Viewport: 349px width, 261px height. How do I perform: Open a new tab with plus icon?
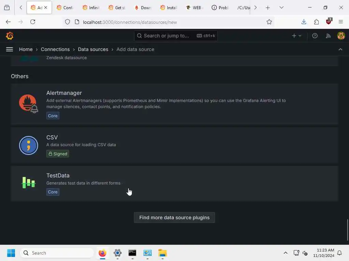tap(268, 8)
